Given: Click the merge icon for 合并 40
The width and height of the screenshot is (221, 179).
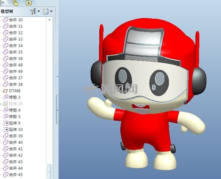Looking at the screenshot, I should (x=6, y=143).
